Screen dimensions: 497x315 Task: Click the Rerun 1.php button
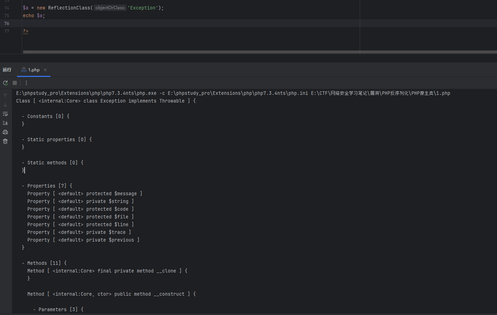tap(5, 83)
